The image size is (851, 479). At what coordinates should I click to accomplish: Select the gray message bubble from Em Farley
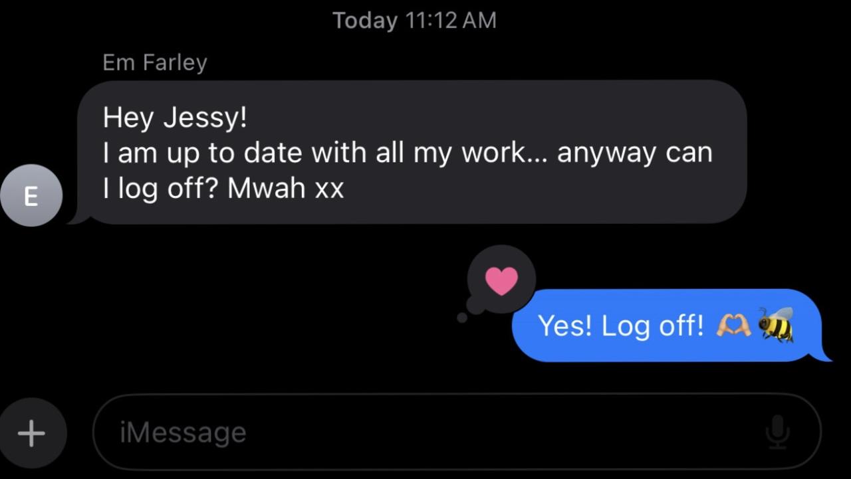pos(412,152)
